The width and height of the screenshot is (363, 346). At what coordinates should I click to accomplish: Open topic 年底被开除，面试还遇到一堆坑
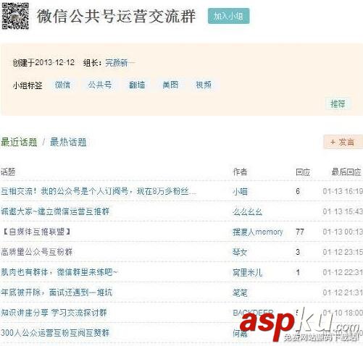tap(57, 292)
